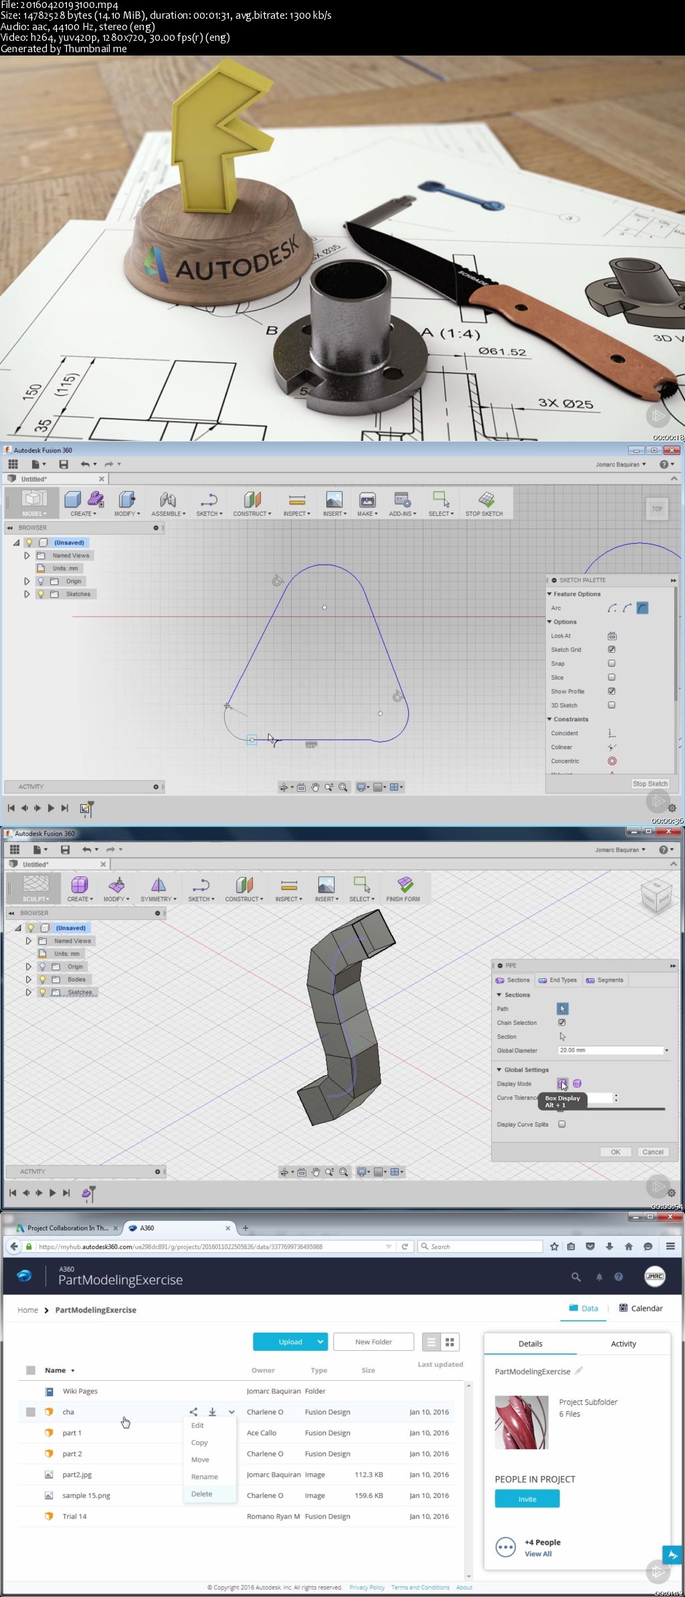Collapse Feature Options section in Sketch Palette
This screenshot has height=1597, width=685.
(x=550, y=594)
